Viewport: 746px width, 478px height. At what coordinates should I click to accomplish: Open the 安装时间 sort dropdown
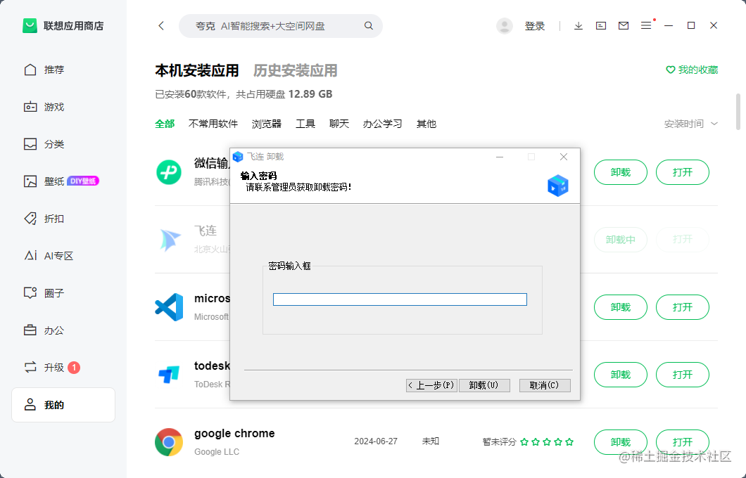click(691, 124)
